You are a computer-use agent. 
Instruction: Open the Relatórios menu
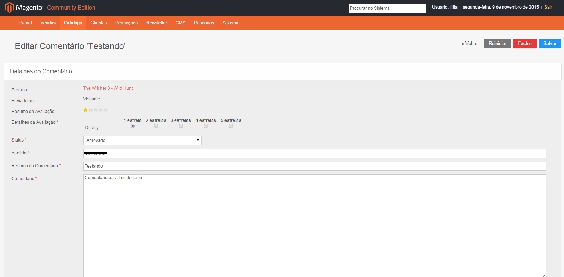point(204,23)
